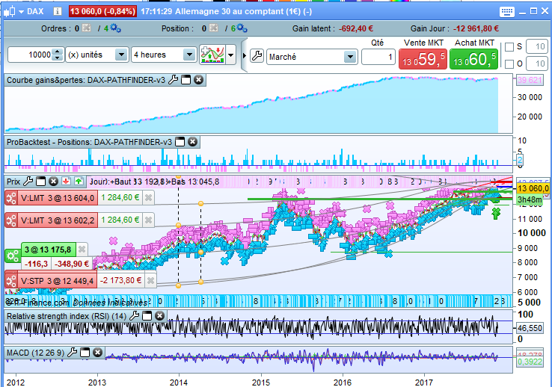Open the 4 heures timeframe dropdown
The width and height of the screenshot is (552, 387).
pyautogui.click(x=189, y=55)
